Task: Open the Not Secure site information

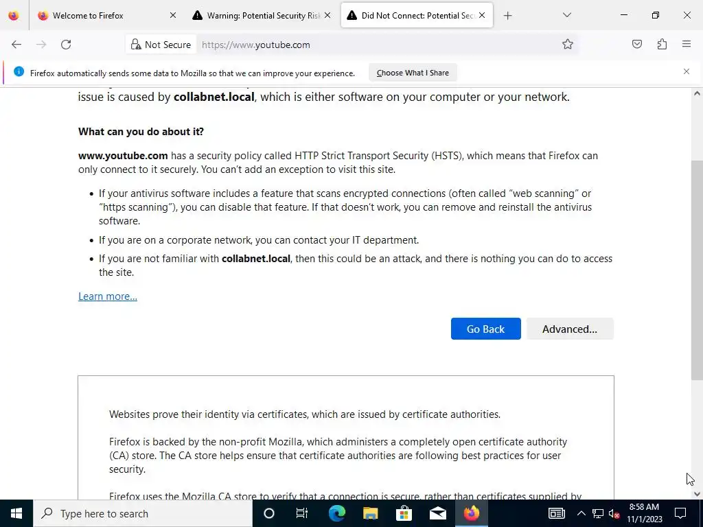Action: click(x=161, y=45)
